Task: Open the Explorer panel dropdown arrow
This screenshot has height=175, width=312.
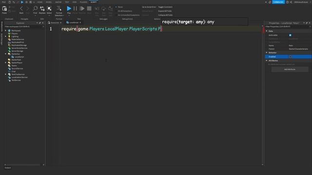Action: (37, 23)
